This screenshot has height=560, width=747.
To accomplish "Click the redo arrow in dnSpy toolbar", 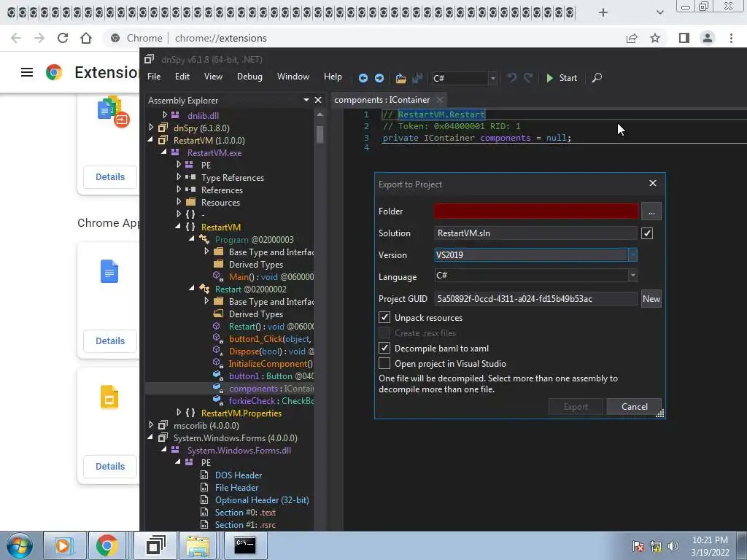I will 528,77.
